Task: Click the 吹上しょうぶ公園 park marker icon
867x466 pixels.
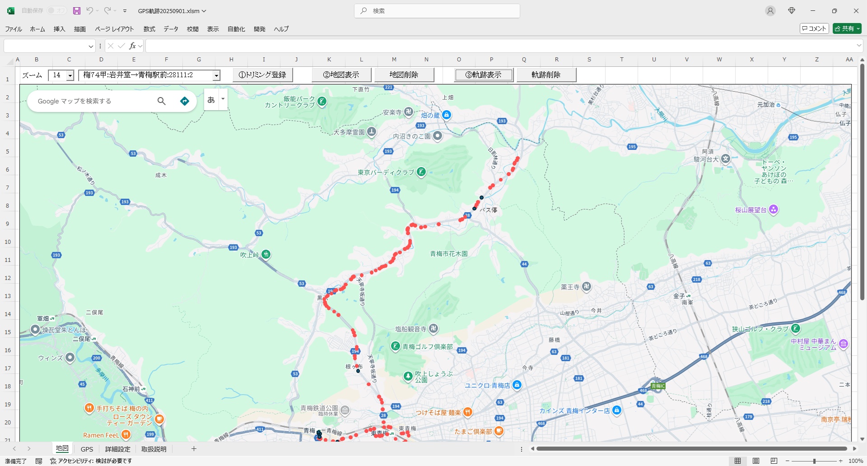Action: click(x=408, y=376)
